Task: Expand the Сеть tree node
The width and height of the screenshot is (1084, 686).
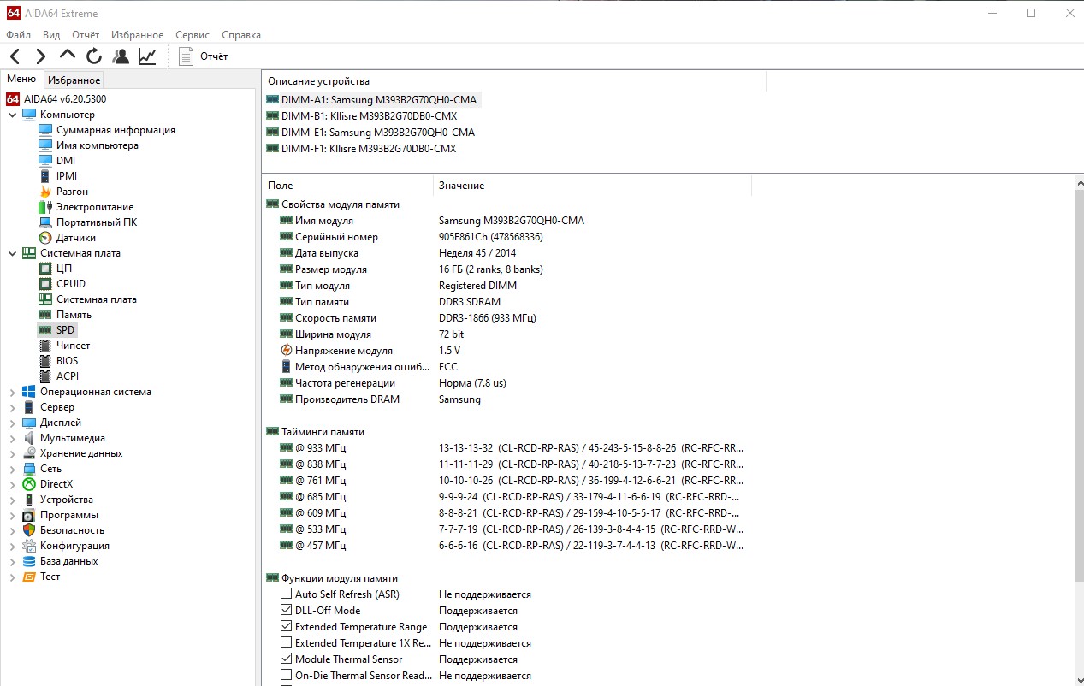Action: coord(12,469)
